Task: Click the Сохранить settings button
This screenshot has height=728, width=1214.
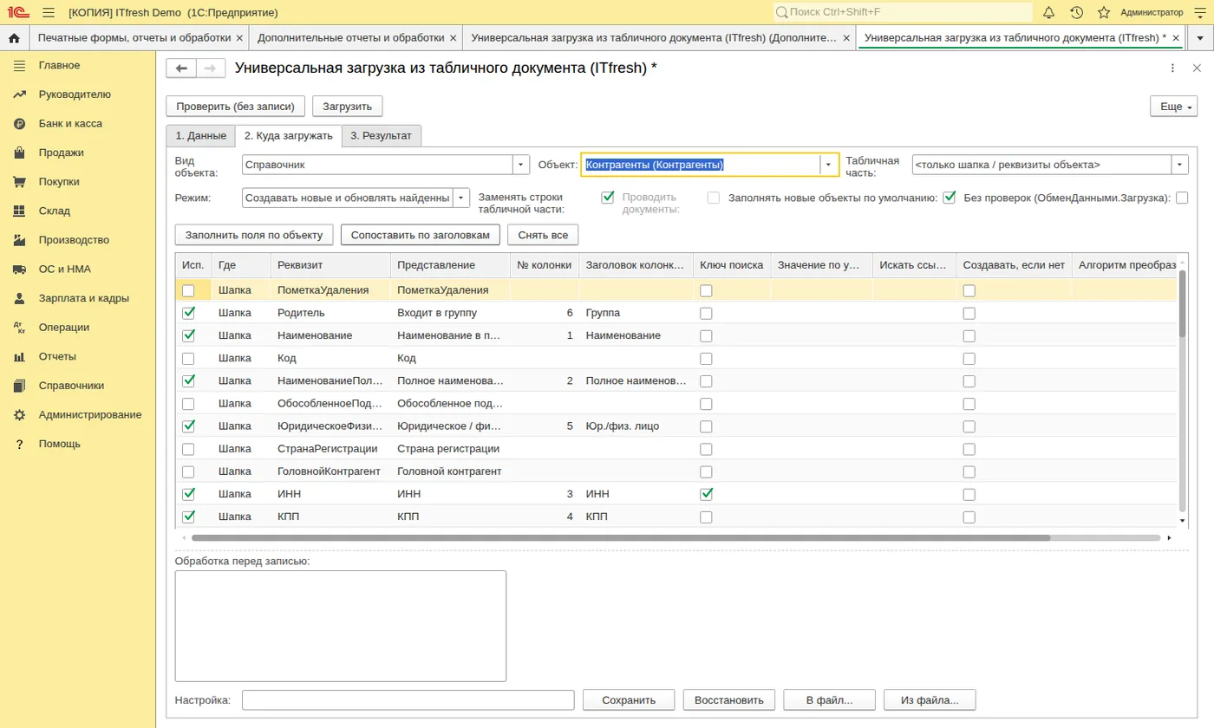Action: point(628,700)
